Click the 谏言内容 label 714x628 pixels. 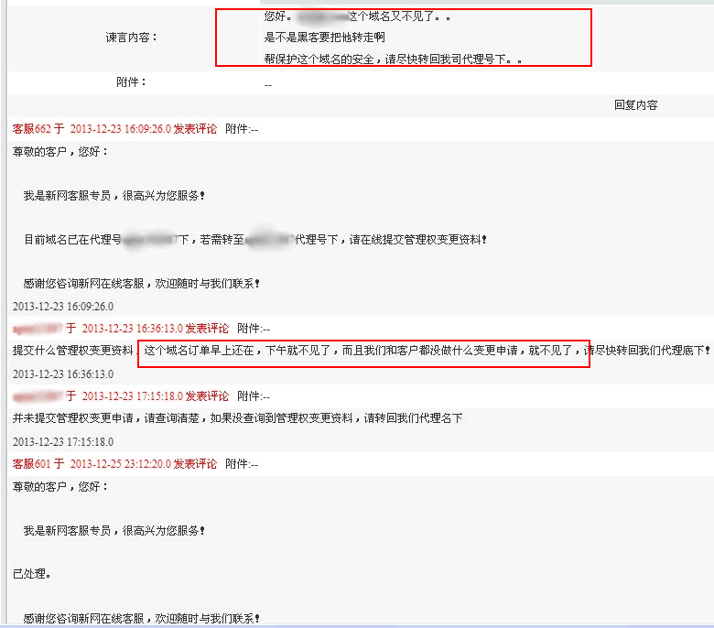[131, 38]
